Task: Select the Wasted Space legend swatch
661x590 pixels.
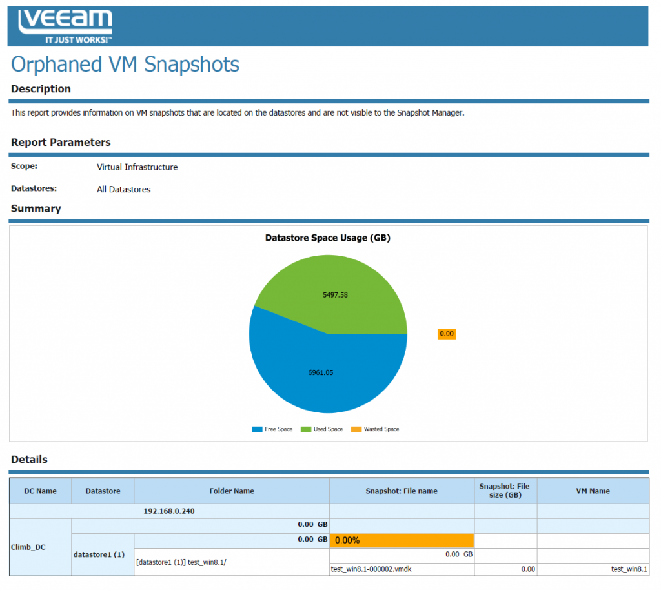Action: coord(356,429)
